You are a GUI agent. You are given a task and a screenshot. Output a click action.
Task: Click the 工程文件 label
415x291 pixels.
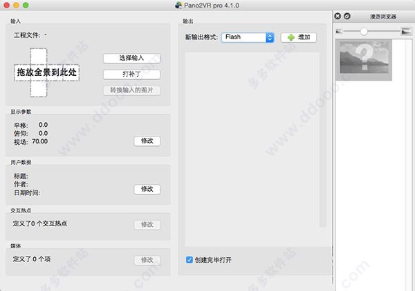point(27,35)
